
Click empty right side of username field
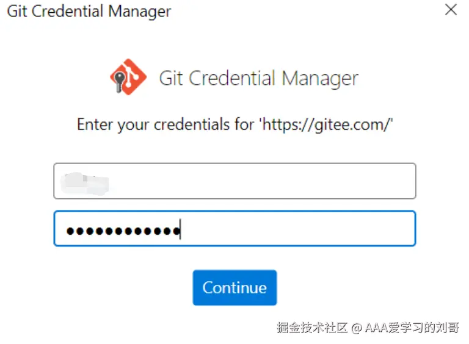tap(336, 181)
